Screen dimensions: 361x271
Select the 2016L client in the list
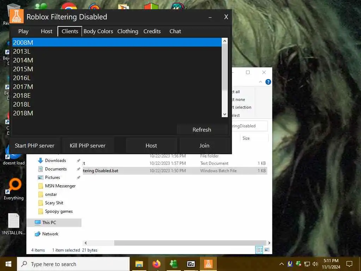(117, 78)
